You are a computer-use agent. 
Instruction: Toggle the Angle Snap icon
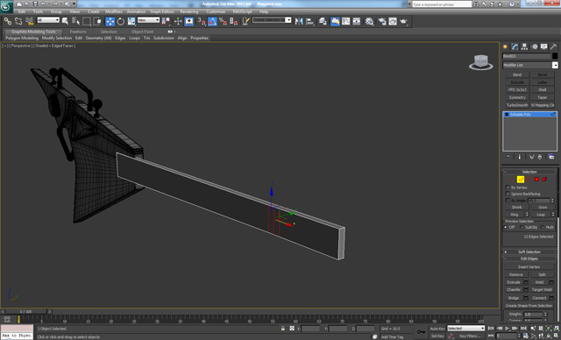[x=212, y=21]
